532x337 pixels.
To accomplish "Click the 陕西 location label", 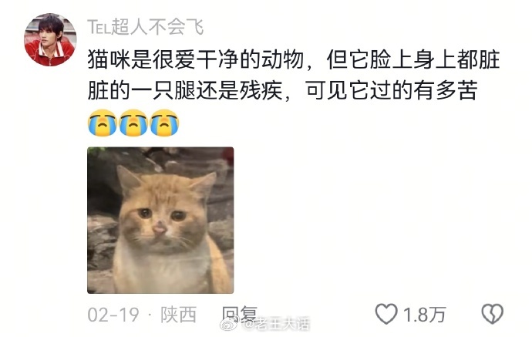I will tap(179, 315).
